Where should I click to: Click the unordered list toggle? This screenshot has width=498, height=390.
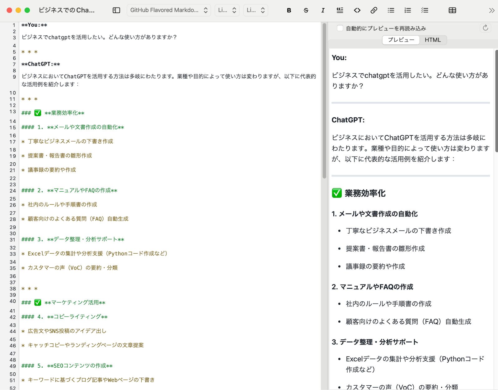click(x=391, y=10)
